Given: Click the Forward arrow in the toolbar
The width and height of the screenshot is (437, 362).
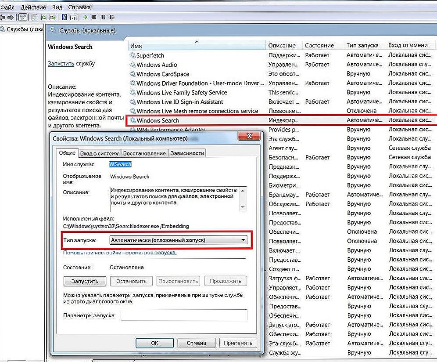Looking at the screenshot, I should click(11, 17).
